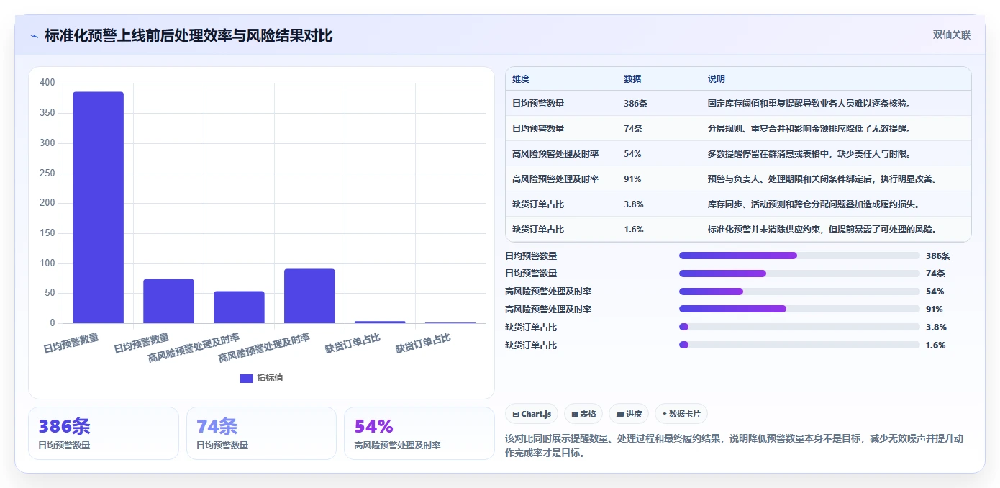This screenshot has width=1000, height=488.
Task: Click the description starting 预警与负责人
Action: (x=824, y=179)
